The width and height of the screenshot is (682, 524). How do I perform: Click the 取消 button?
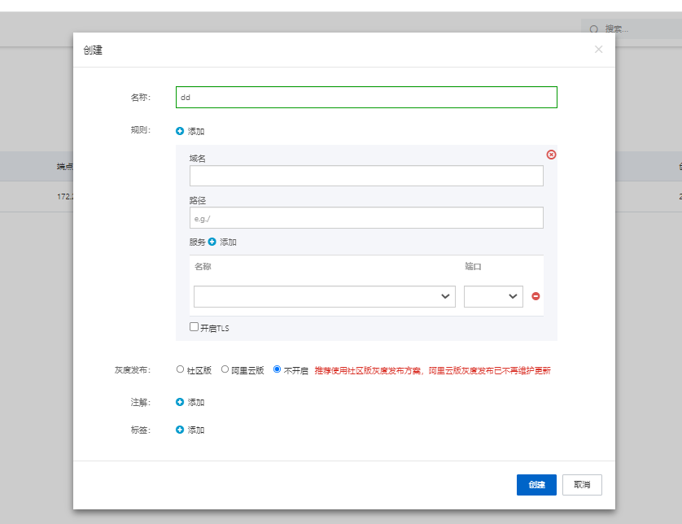582,485
